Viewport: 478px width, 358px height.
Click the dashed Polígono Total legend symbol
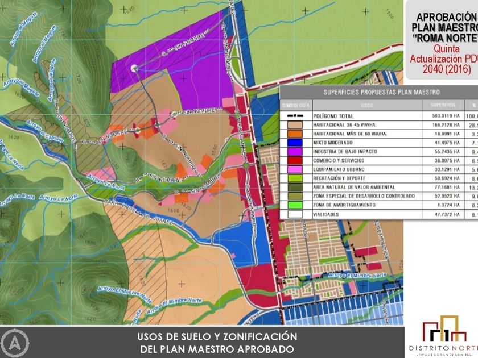pyautogui.click(x=295, y=116)
